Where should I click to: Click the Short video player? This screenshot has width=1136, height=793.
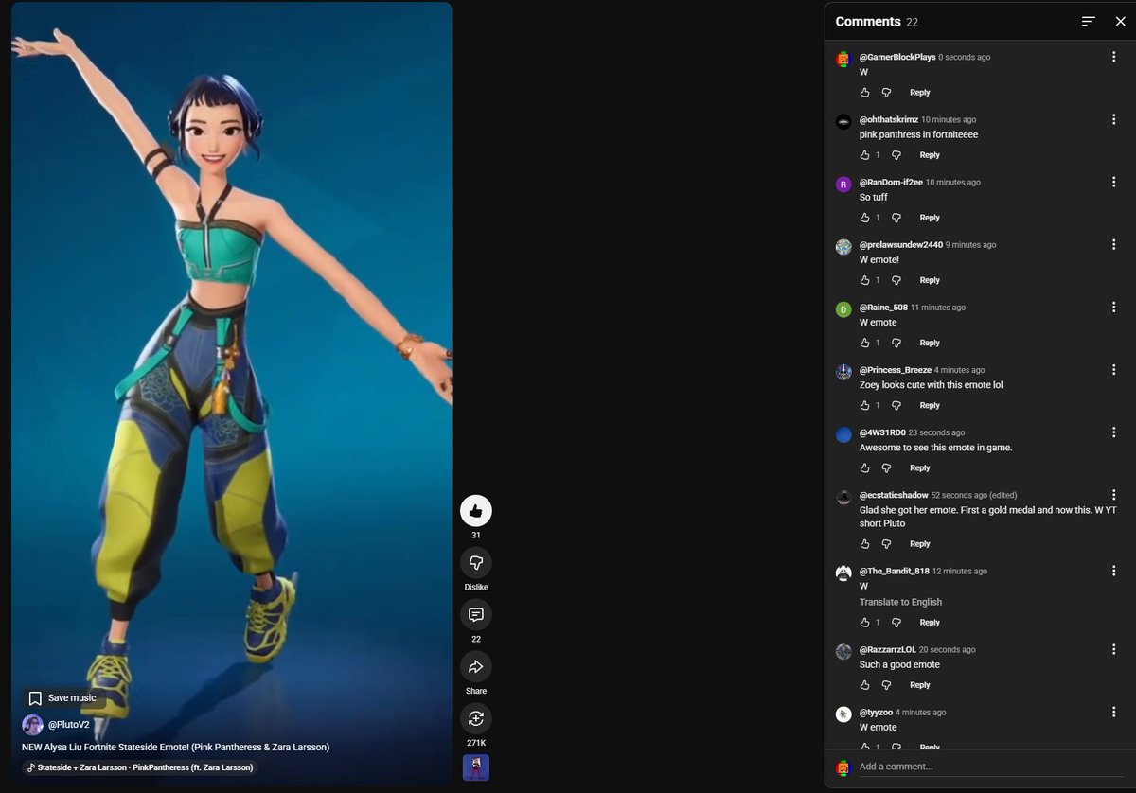point(231,393)
